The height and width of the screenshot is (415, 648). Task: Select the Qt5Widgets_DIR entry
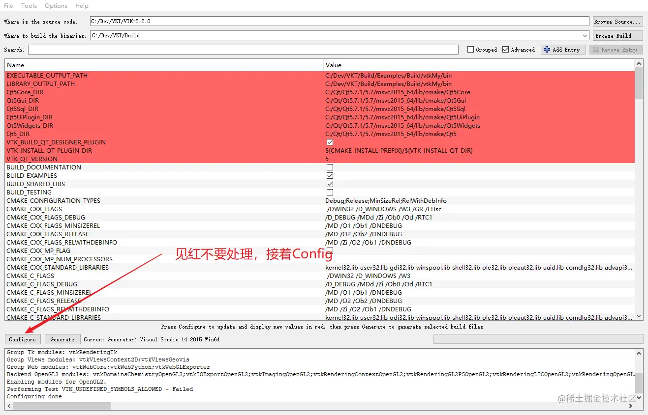[x=30, y=126]
